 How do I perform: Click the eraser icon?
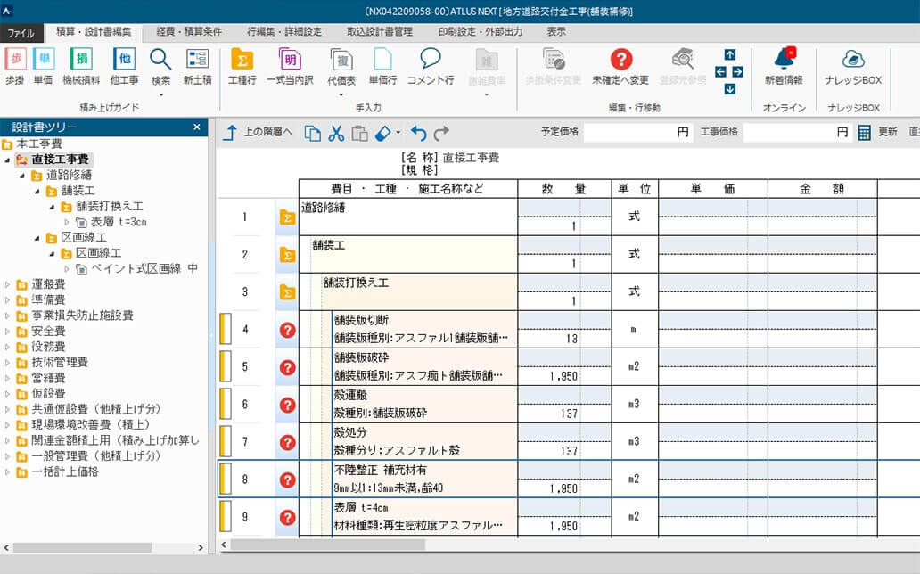point(382,133)
